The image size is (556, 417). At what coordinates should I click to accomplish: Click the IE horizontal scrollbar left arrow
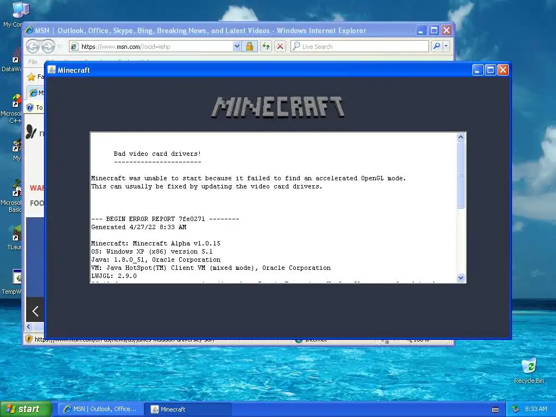pyautogui.click(x=29, y=326)
